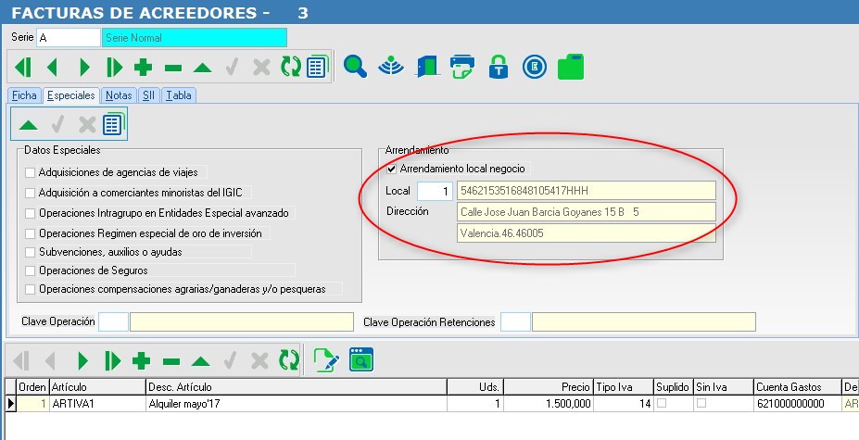The image size is (859, 440).
Task: Jump to last invoice in top toolbar
Action: pos(114,68)
